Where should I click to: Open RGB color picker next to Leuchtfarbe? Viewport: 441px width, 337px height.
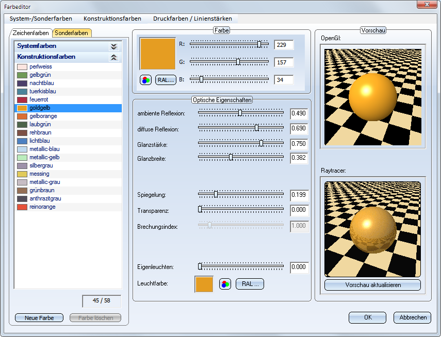(x=225, y=284)
